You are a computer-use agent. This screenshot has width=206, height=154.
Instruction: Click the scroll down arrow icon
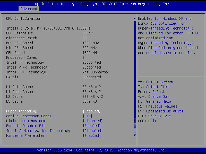[135, 135]
